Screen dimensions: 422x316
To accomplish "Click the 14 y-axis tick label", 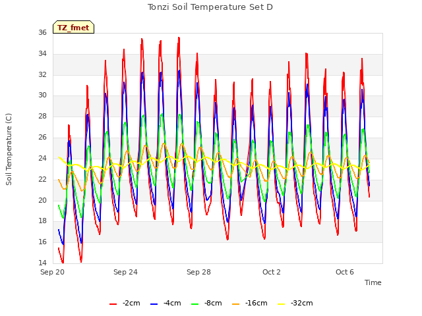I will [42, 263].
